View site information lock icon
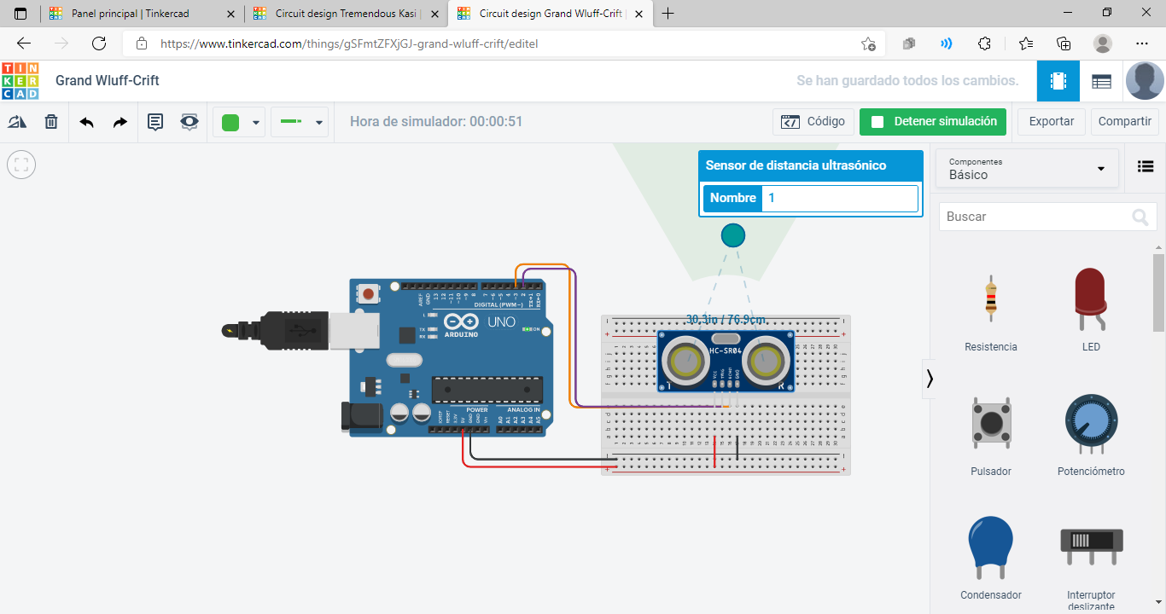1166x614 pixels. click(142, 43)
